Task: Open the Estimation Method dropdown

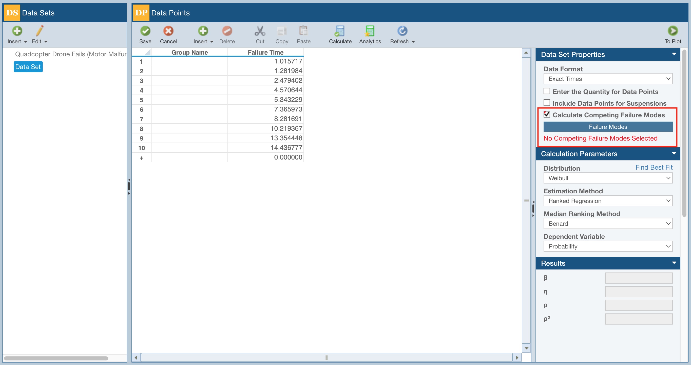Action: pyautogui.click(x=608, y=201)
